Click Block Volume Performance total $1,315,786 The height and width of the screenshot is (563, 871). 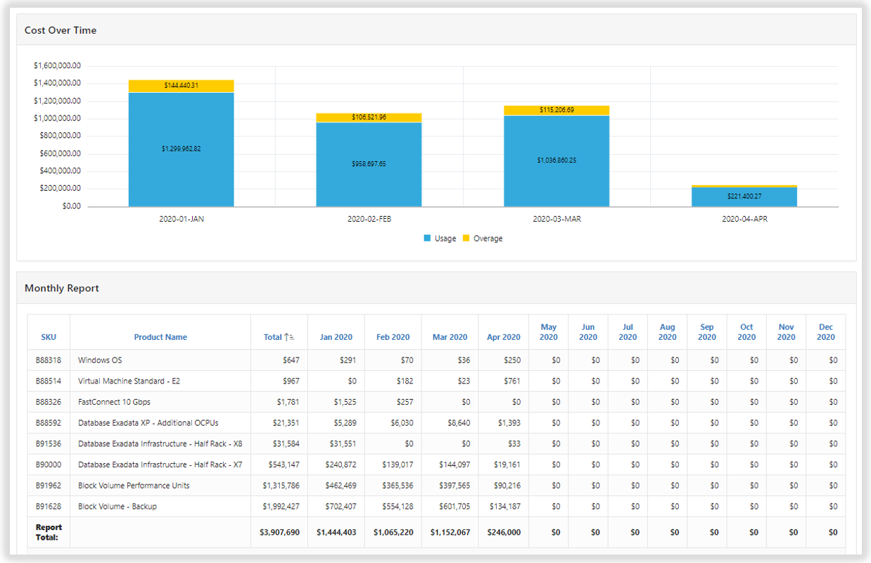(281, 486)
